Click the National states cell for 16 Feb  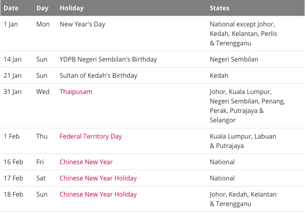point(222,162)
